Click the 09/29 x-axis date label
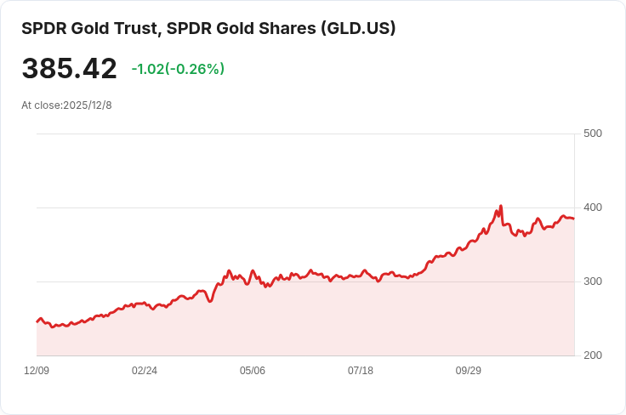This screenshot has width=626, height=415. (x=469, y=371)
